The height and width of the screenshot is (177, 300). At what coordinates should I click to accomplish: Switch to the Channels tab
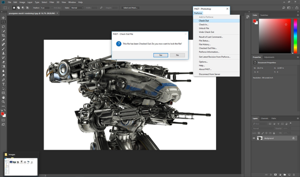(264, 118)
